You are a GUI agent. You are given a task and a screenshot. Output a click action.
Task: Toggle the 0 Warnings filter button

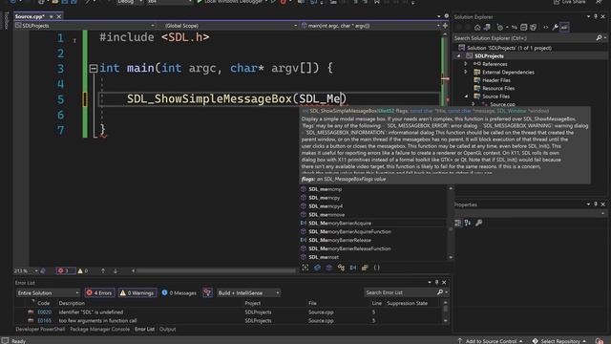137,293
